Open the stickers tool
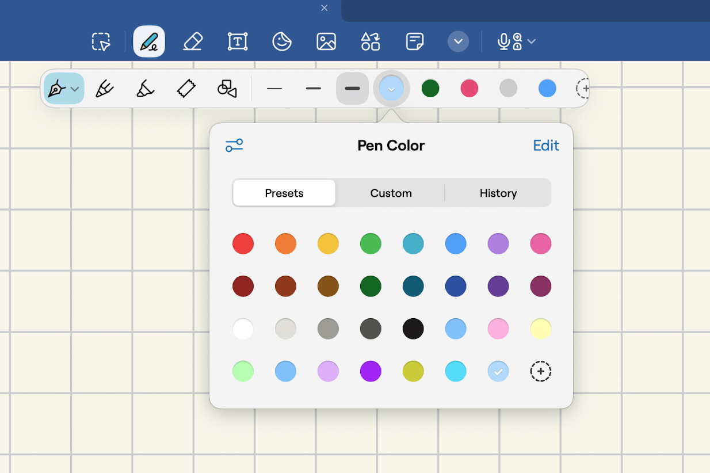This screenshot has height=473, width=710. 282,41
